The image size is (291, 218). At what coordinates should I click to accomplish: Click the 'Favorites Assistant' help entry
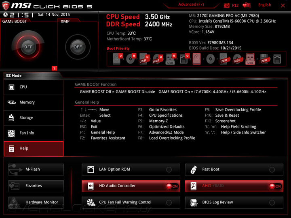pyautogui.click(x=108, y=138)
